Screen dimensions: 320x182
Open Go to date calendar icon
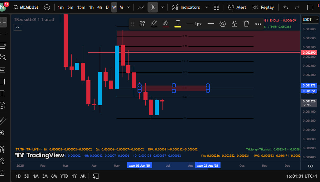point(96,176)
